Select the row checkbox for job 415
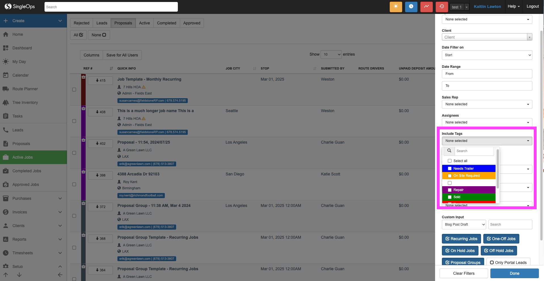 (74, 90)
